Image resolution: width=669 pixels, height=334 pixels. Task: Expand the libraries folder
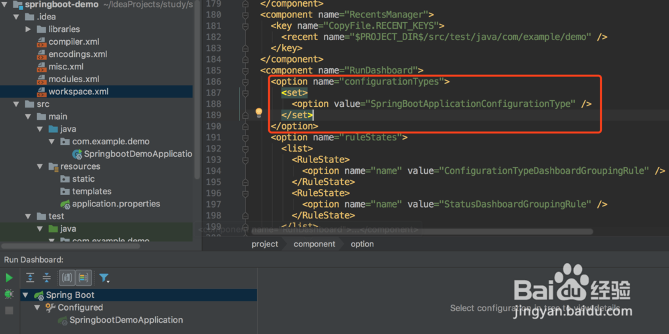click(x=28, y=29)
